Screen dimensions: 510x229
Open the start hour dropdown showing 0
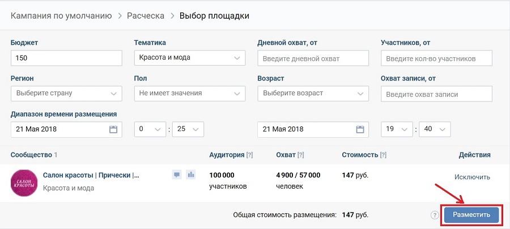(x=150, y=129)
